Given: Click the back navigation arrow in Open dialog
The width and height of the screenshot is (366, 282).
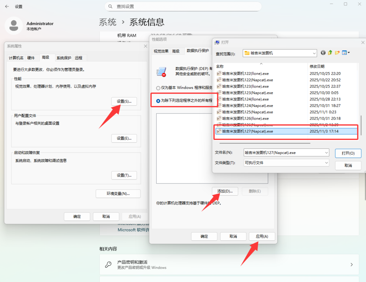Looking at the screenshot, I should click(x=323, y=53).
